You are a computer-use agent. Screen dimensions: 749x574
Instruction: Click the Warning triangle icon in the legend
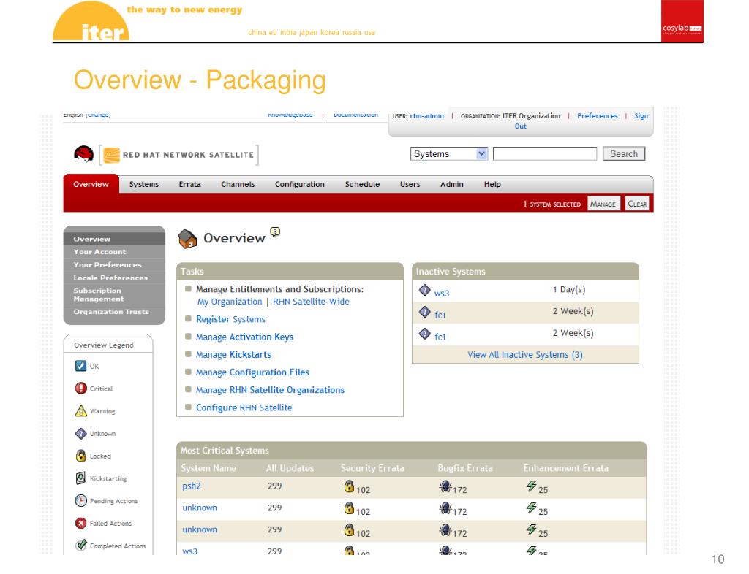[80, 410]
